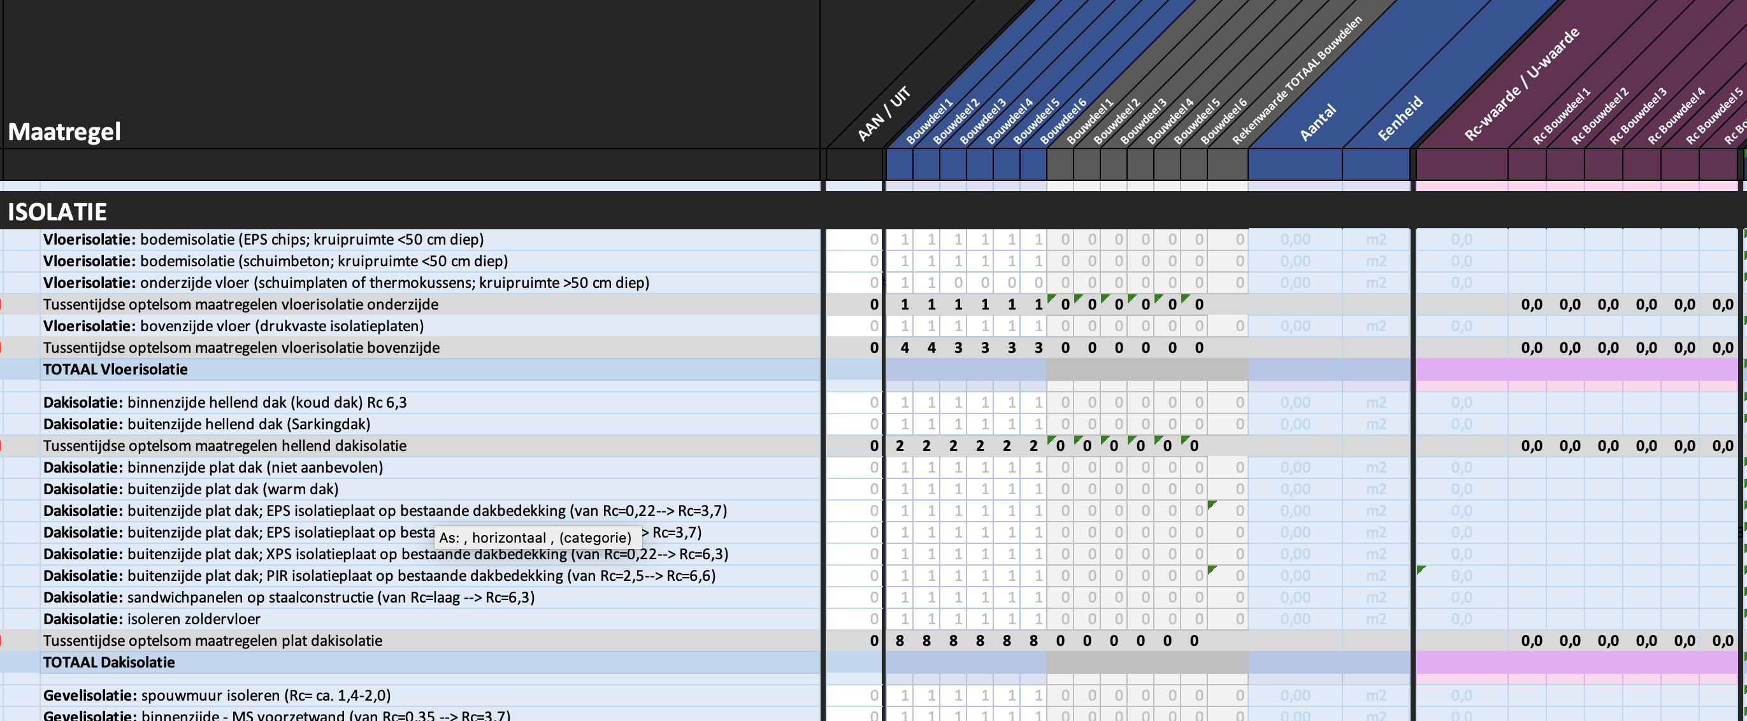Select 'Tussentijdse optelsom maatregelen hellend dakisolatie' cell

[x=224, y=446]
